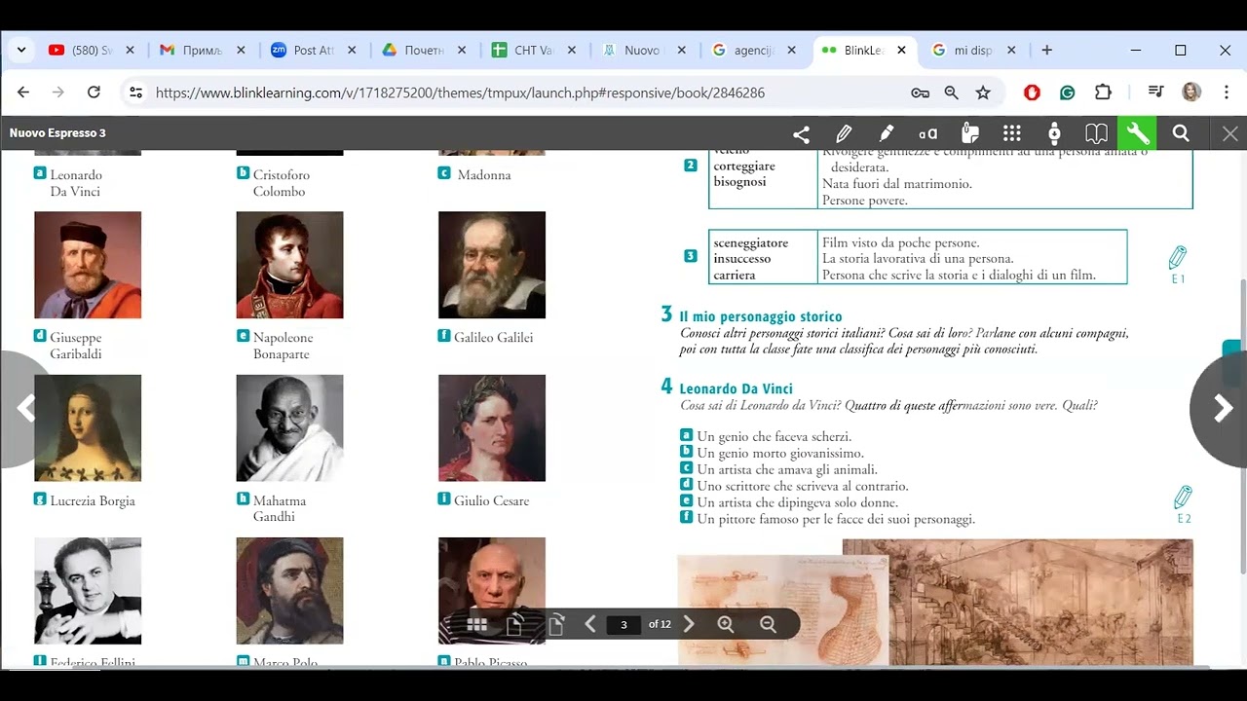This screenshot has height=701, width=1247.
Task: Click the Napoleone Bonaparte portrait
Action: 289,265
